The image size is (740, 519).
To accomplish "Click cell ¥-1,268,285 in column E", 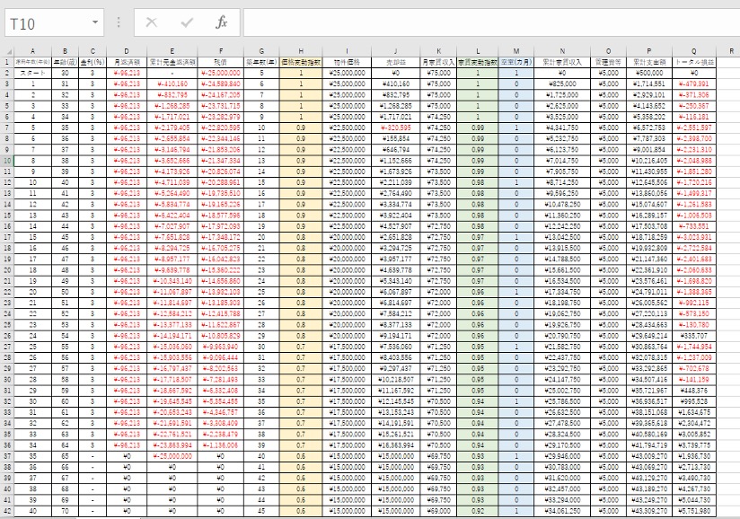I will [172, 106].
